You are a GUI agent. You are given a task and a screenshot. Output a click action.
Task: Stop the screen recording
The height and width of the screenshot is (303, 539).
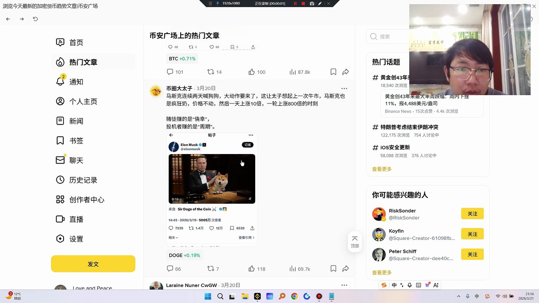click(x=303, y=3)
